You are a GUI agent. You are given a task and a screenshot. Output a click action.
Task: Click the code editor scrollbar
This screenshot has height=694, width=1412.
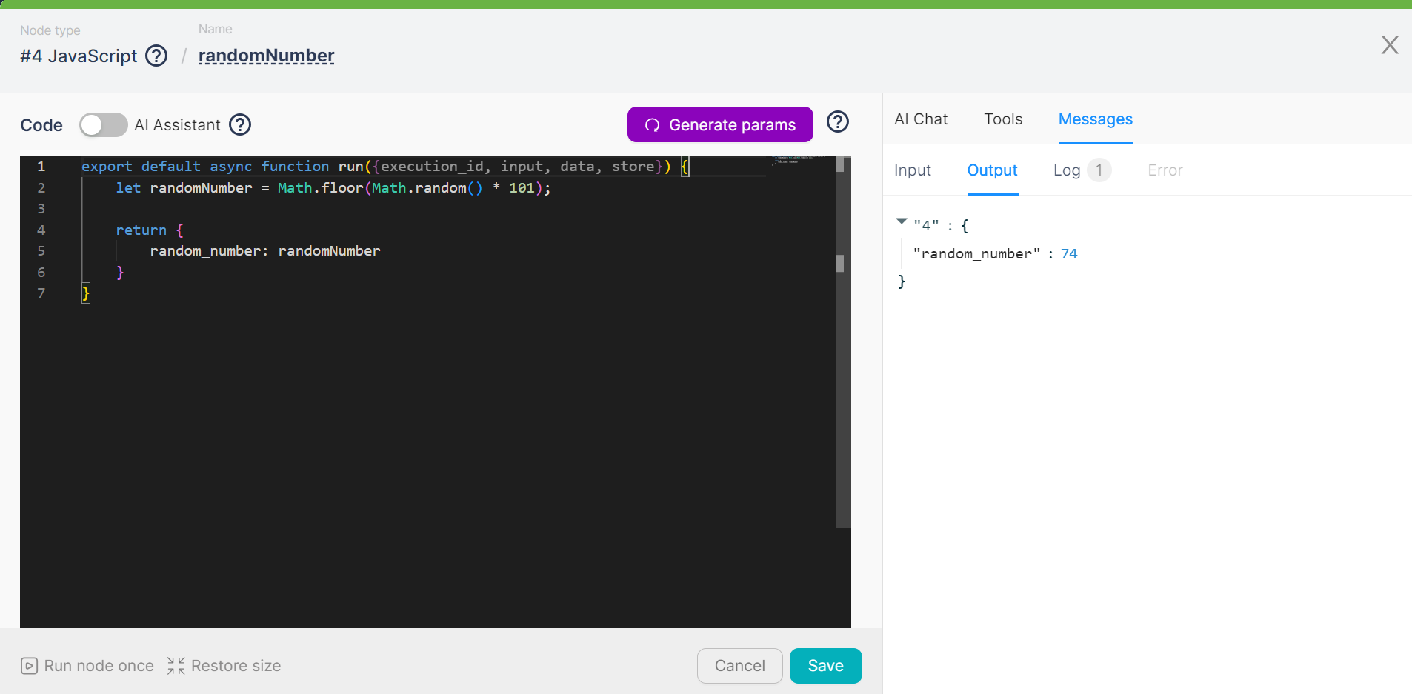click(842, 264)
